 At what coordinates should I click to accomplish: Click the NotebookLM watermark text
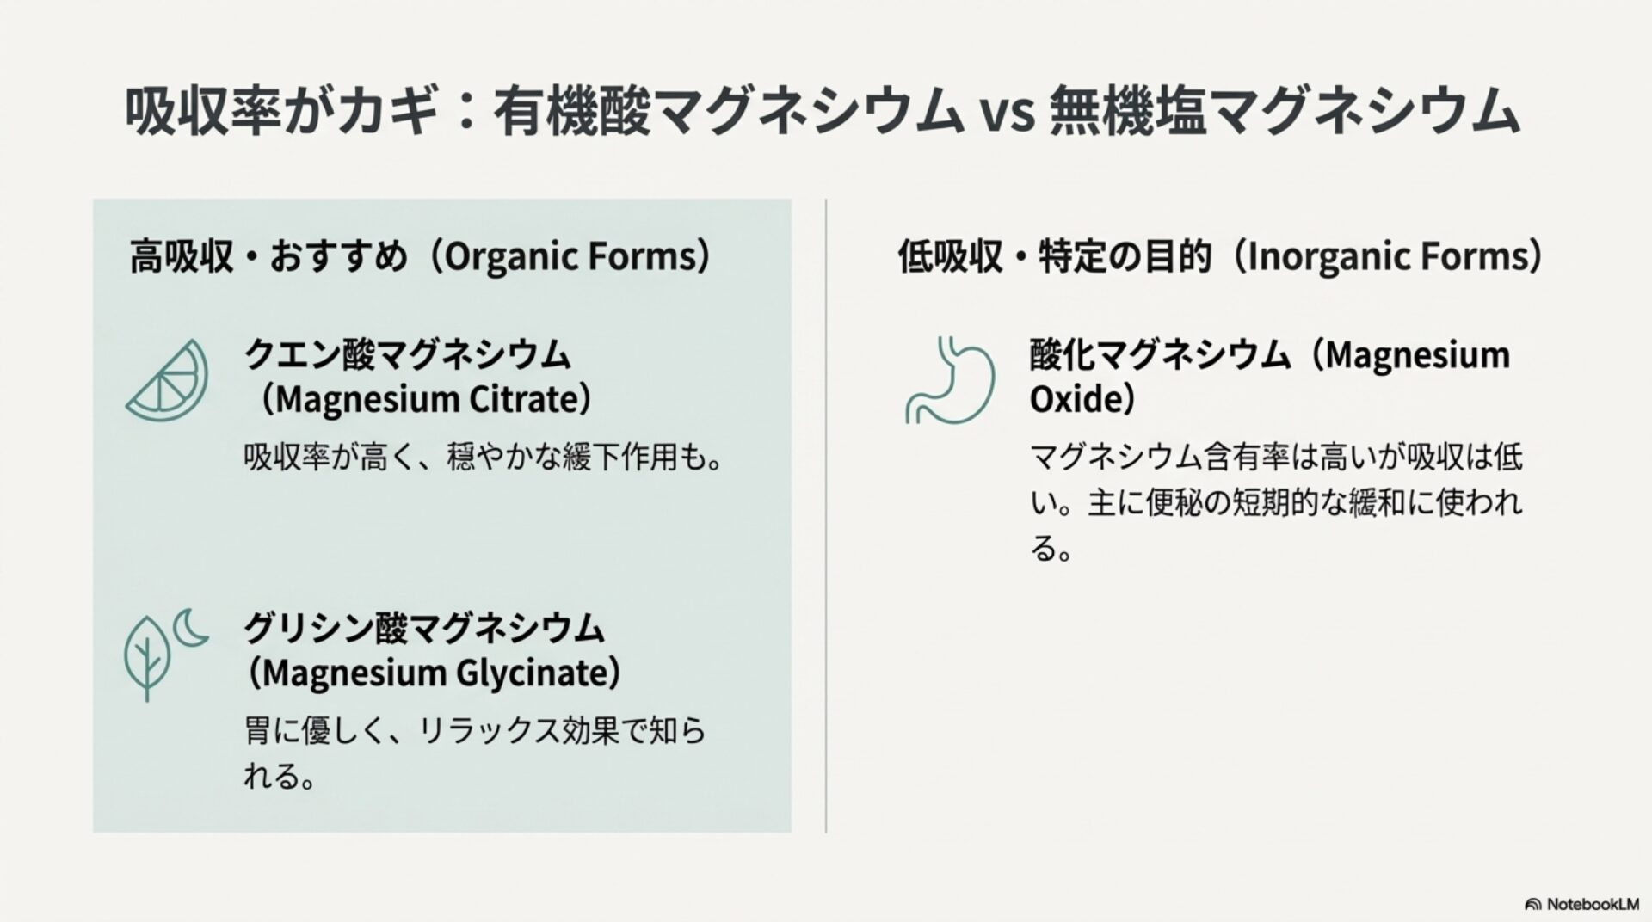click(1593, 904)
